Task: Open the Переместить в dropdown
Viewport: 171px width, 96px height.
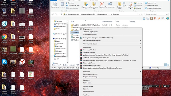Action: pos(85,6)
